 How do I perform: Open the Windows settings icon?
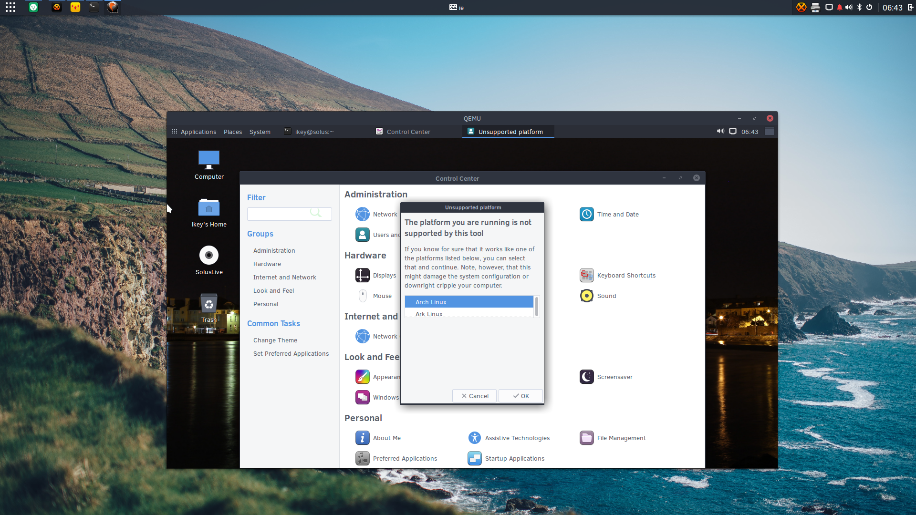click(363, 397)
